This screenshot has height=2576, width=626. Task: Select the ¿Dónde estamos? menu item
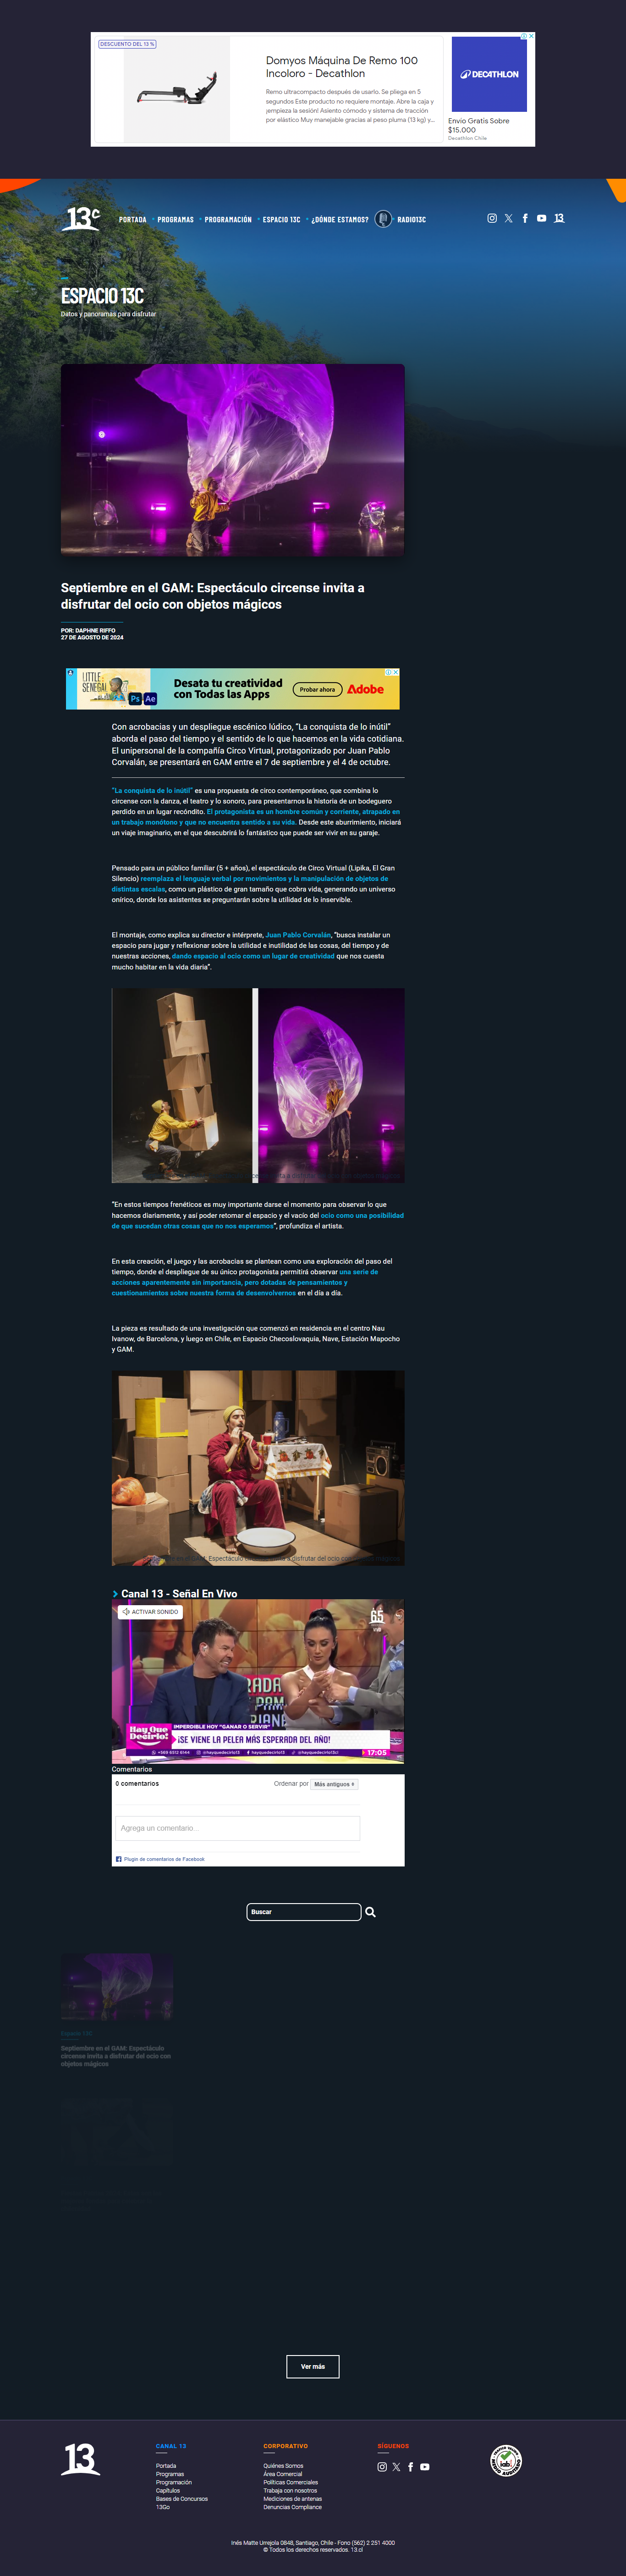click(x=340, y=220)
